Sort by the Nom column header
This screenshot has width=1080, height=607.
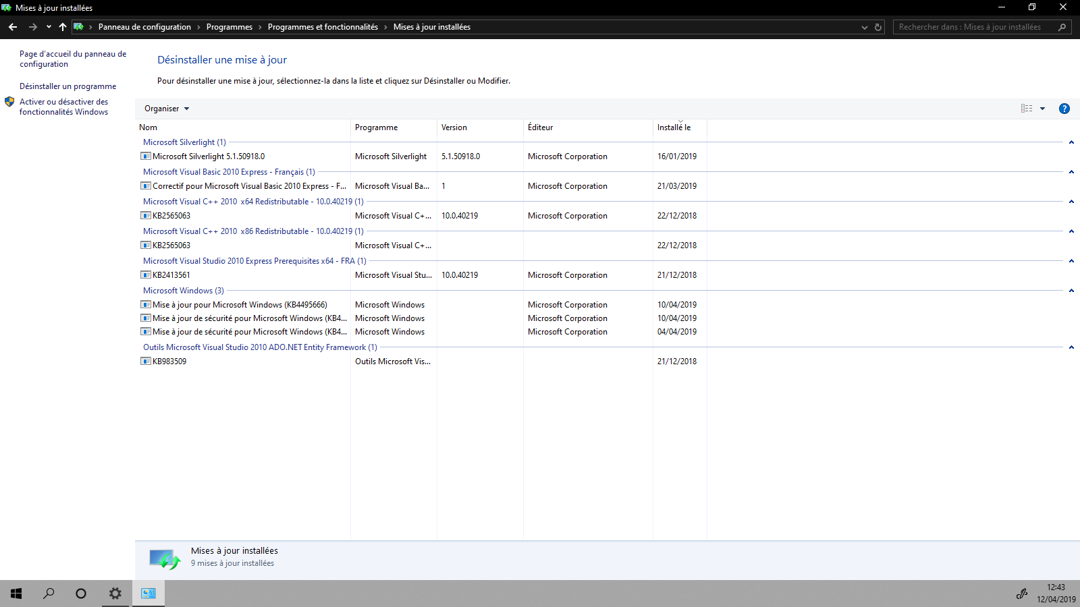tap(243, 127)
